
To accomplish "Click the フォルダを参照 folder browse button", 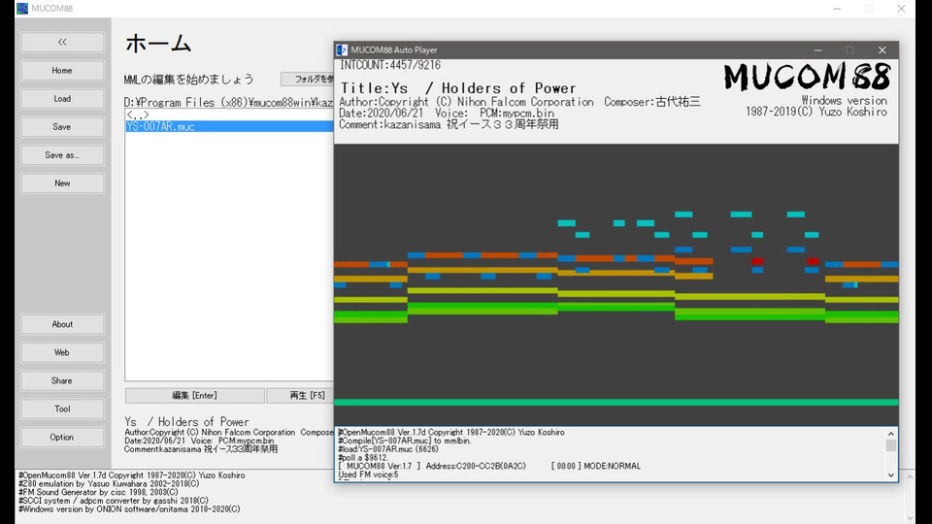I will tap(308, 79).
